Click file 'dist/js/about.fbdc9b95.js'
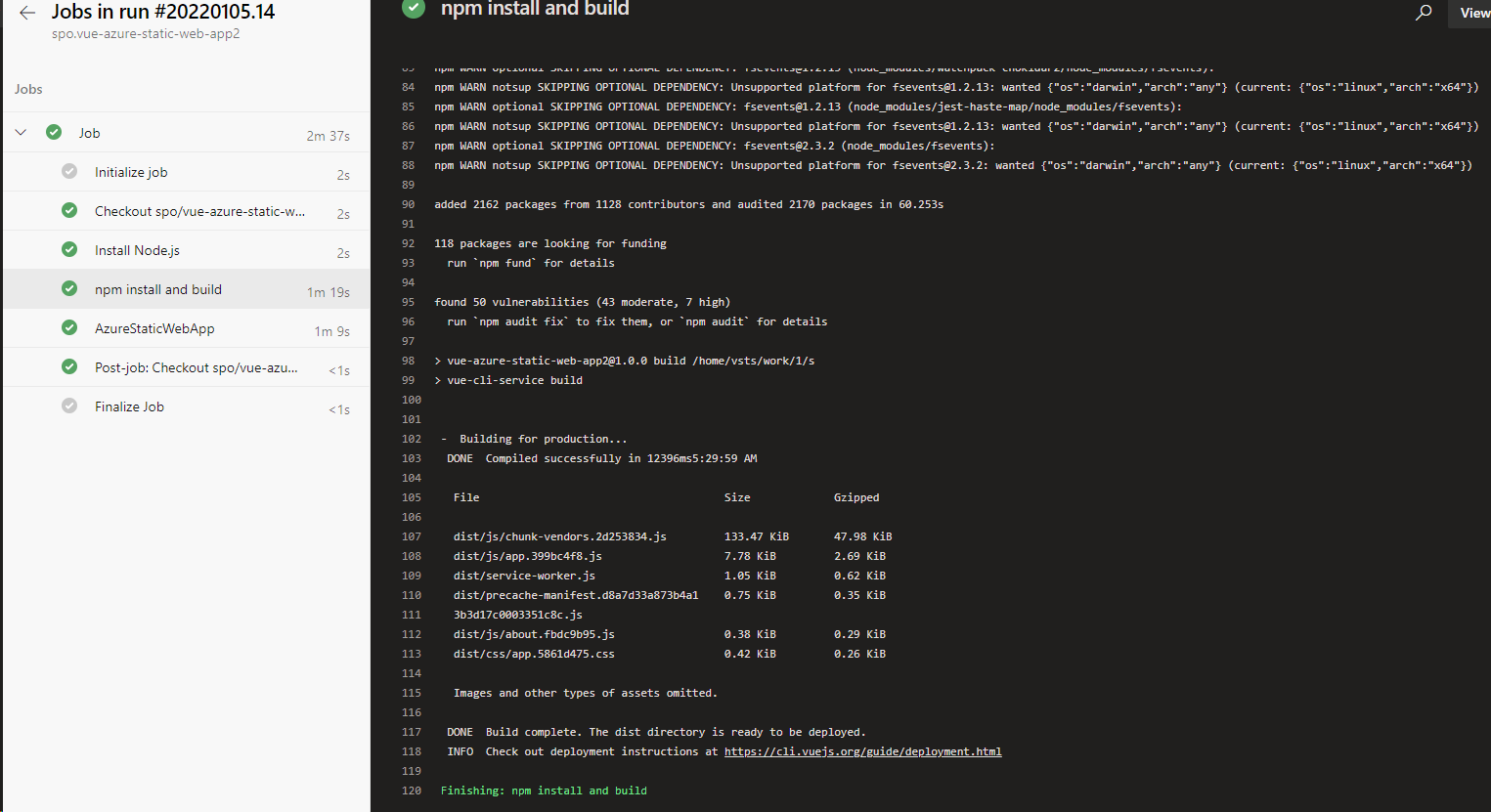Viewport: 1491px width, 812px height. tap(534, 634)
